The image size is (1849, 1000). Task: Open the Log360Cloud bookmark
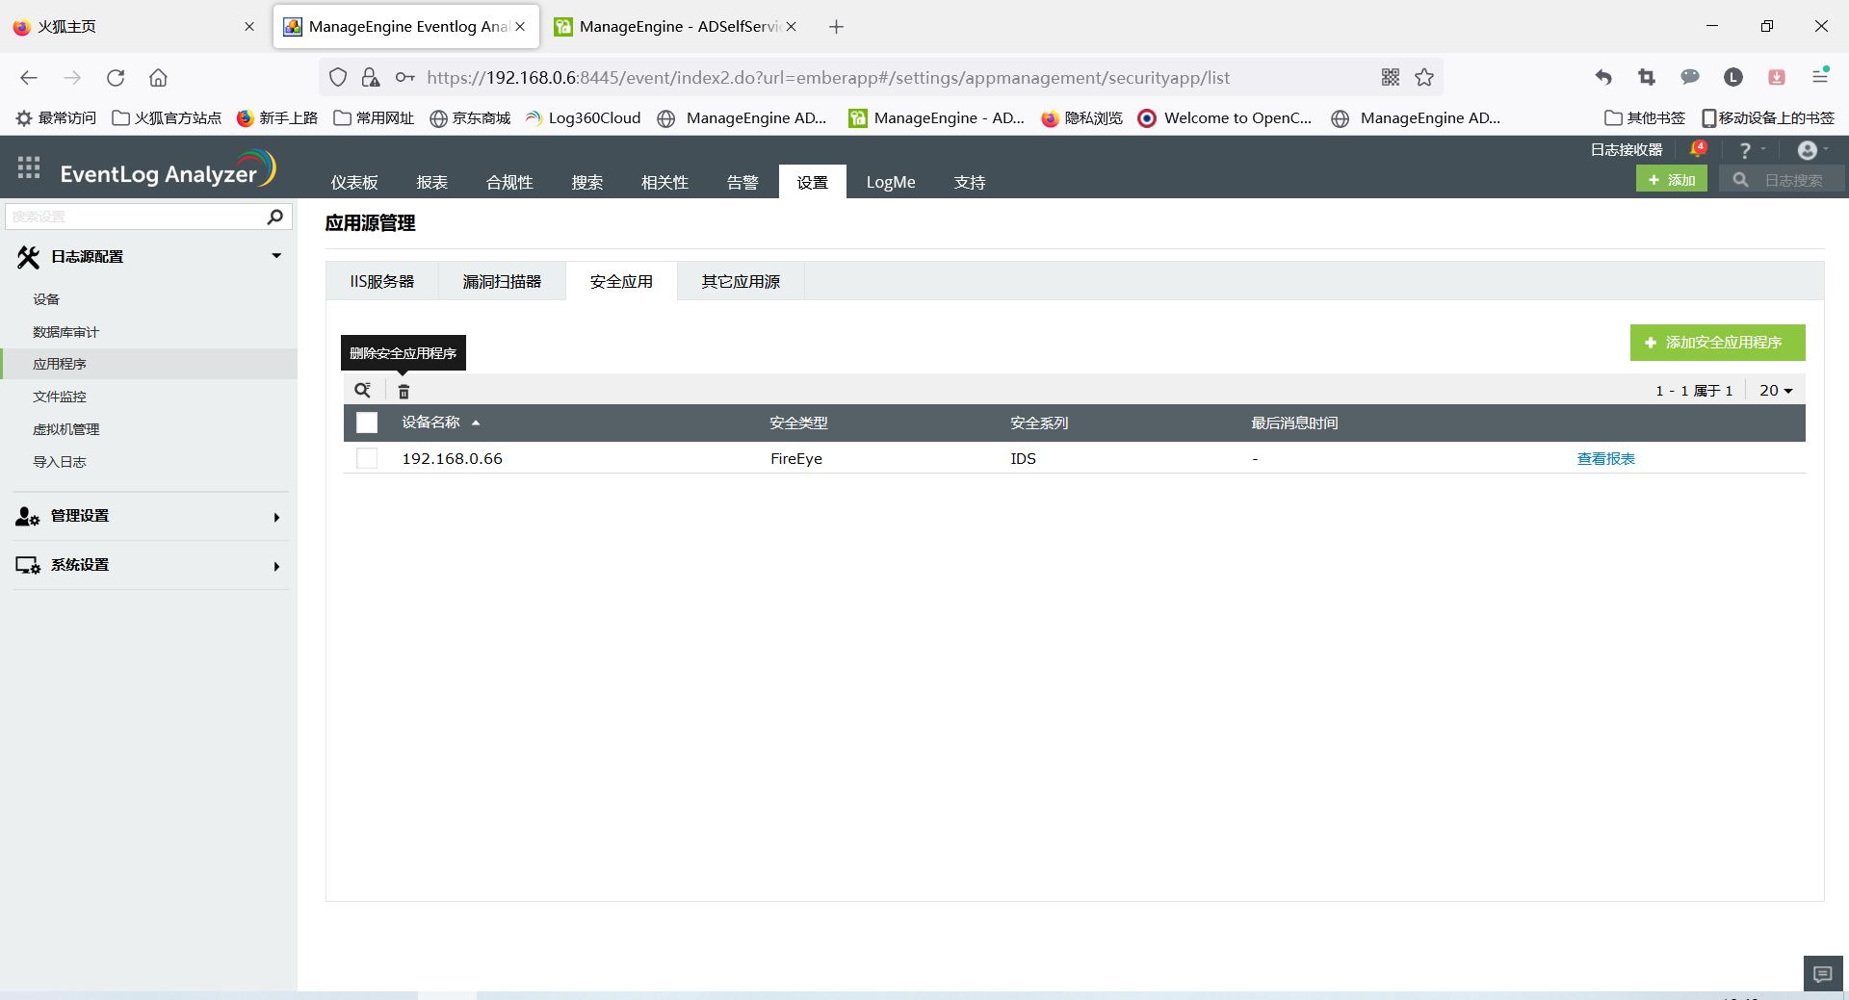[x=584, y=118]
